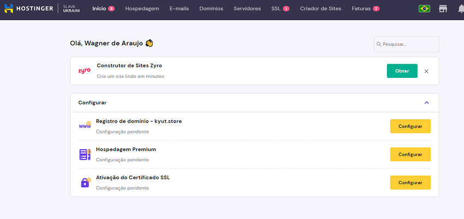Image resolution: width=464 pixels, height=219 pixels.
Task: Configure the SSL certificate activation
Action: point(410,182)
